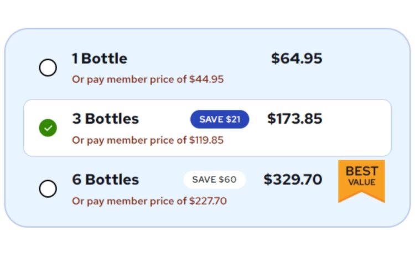The image size is (415, 259).
Task: Click the $21 amount in the blue badge
Action: click(232, 119)
